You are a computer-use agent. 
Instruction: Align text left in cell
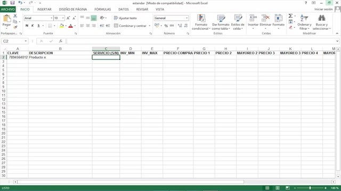click(82, 26)
